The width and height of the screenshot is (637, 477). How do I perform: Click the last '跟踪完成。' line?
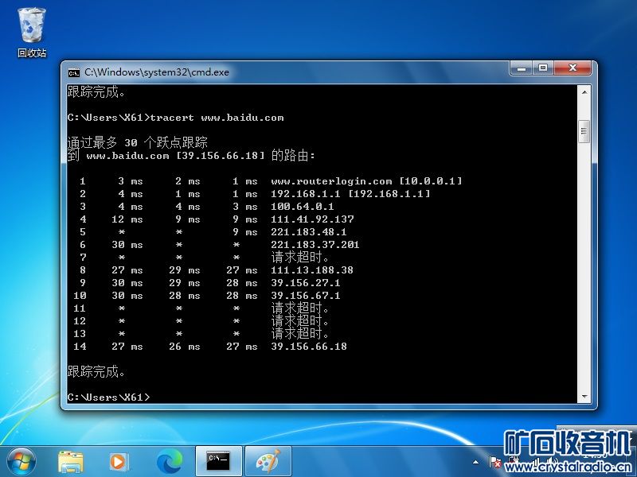96,371
